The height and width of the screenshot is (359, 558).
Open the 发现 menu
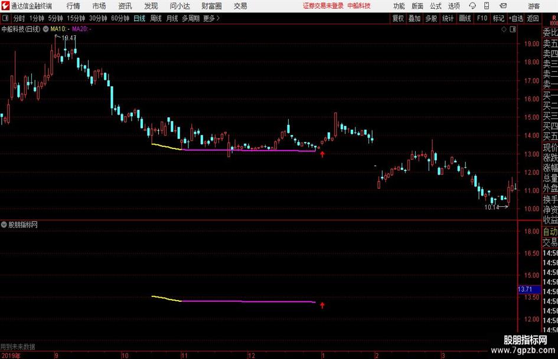pos(151,6)
